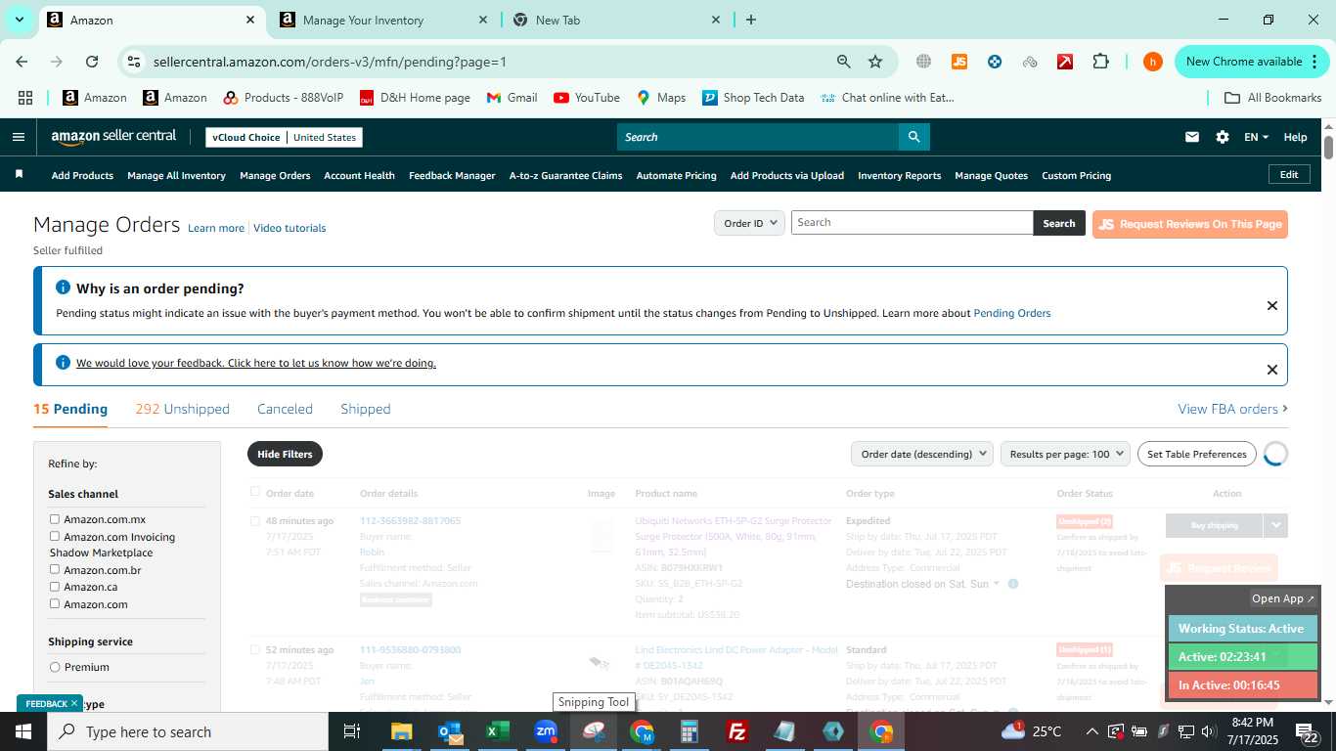
Task: Expand the Chrome tab search chevron
Action: [x=19, y=20]
